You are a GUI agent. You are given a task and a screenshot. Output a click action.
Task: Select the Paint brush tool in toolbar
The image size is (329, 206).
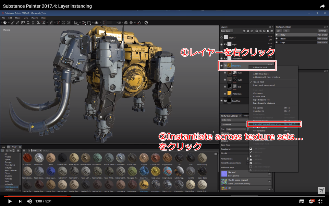pos(13,23)
